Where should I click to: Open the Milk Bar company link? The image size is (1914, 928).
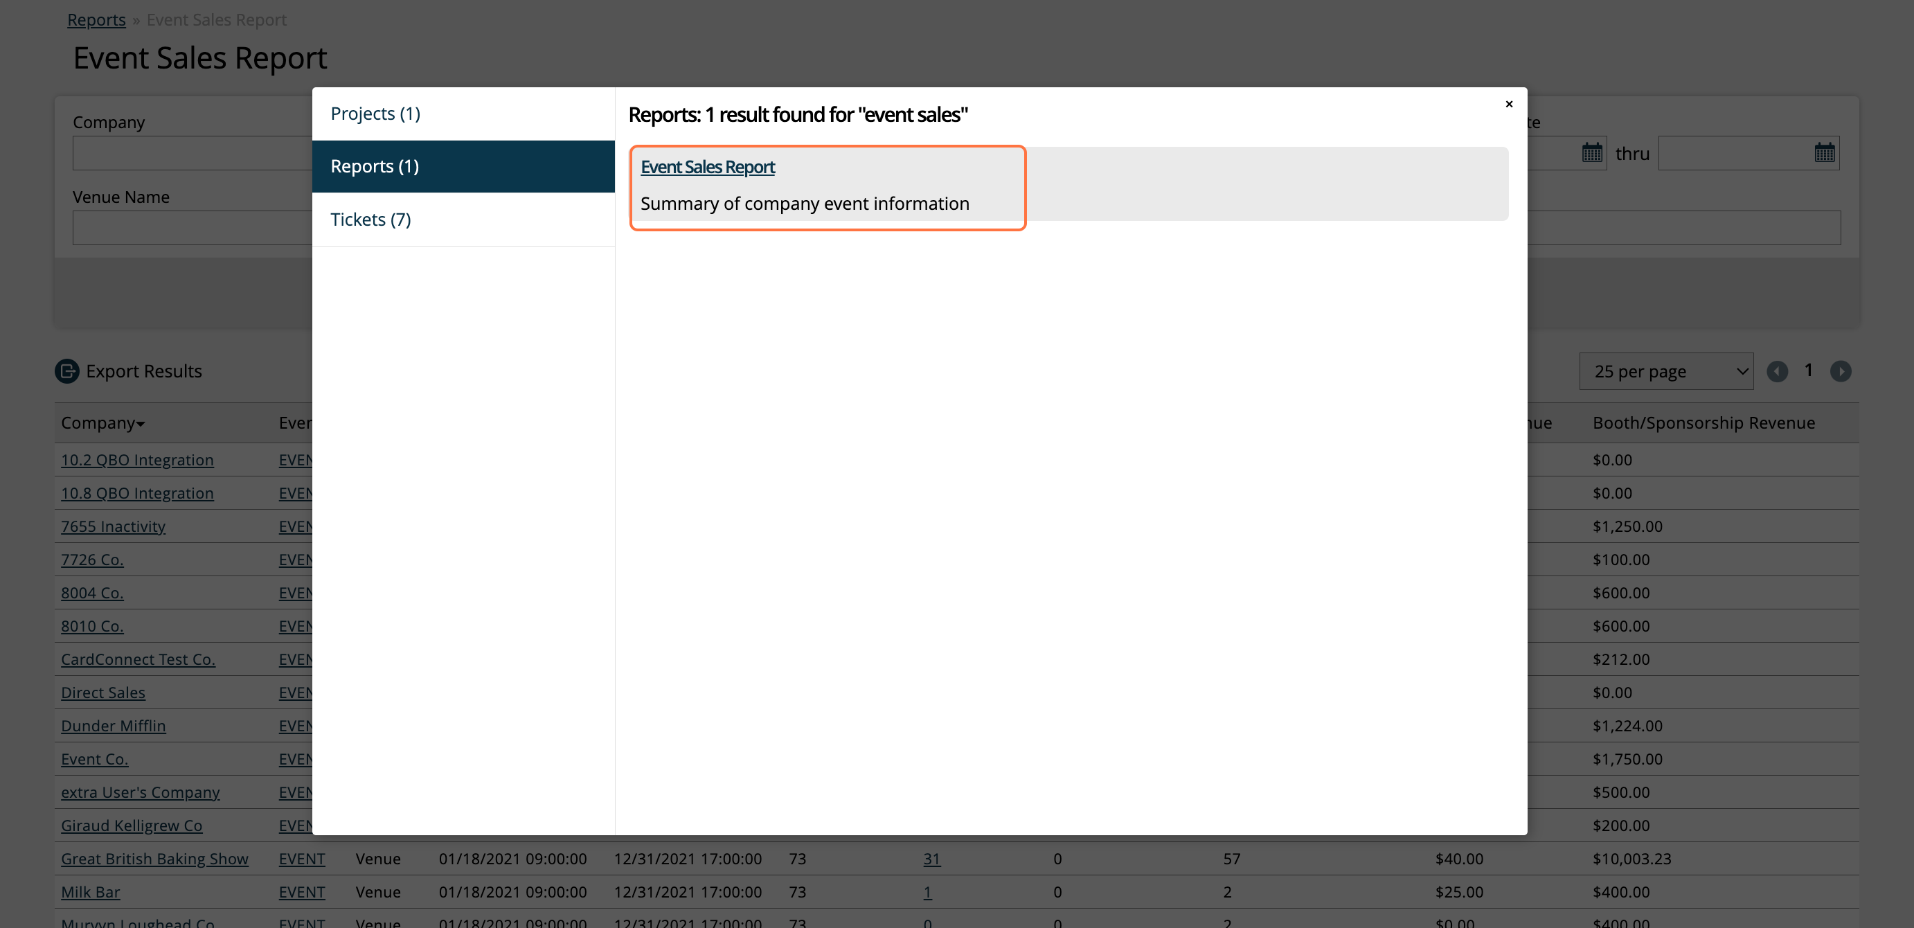(91, 893)
